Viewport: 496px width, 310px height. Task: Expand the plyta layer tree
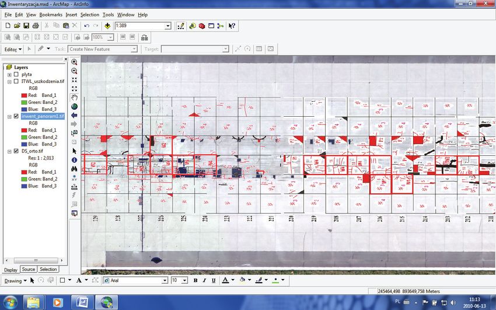pyautogui.click(x=9, y=75)
